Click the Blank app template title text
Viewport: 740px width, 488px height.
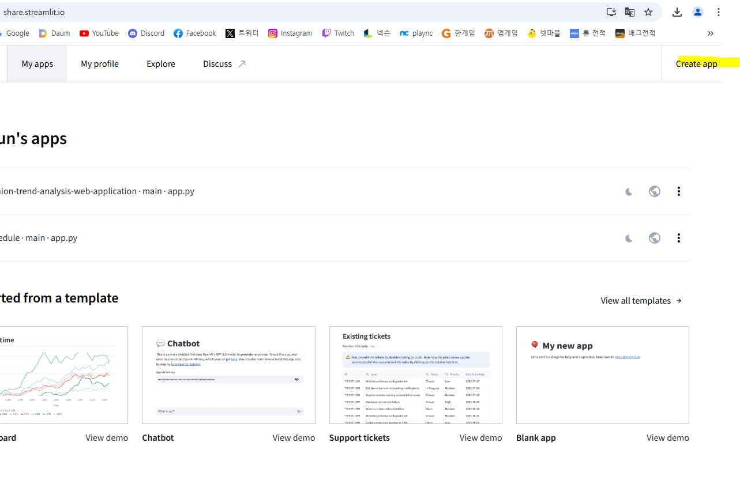(x=536, y=438)
